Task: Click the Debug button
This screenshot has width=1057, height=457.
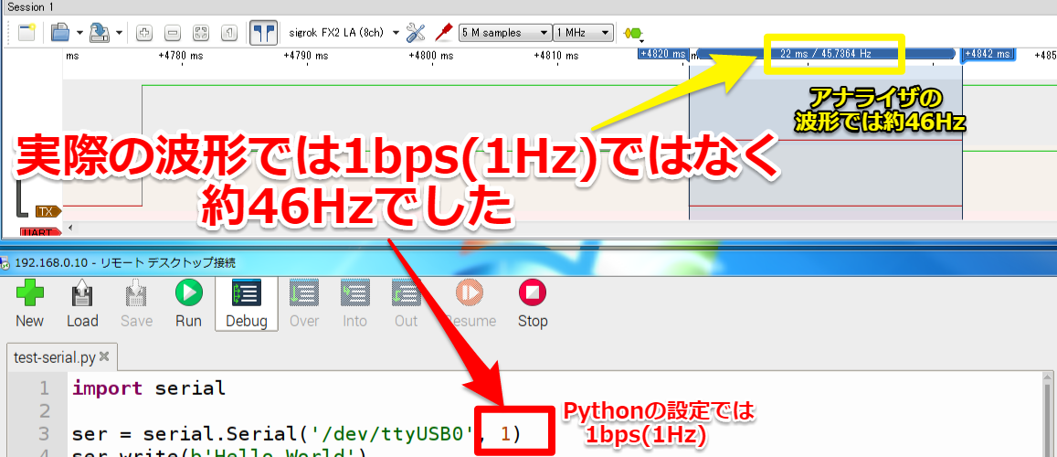Action: pos(246,304)
